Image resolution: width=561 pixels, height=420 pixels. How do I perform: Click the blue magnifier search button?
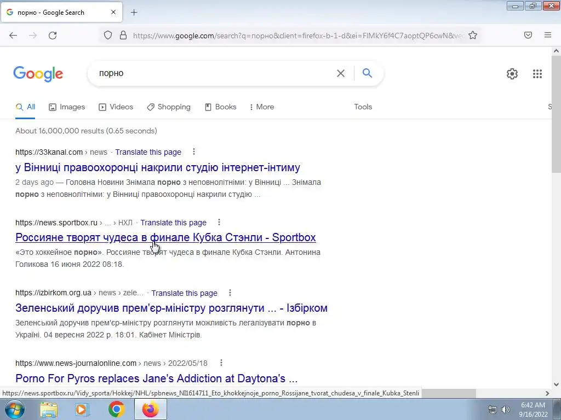[x=367, y=73]
